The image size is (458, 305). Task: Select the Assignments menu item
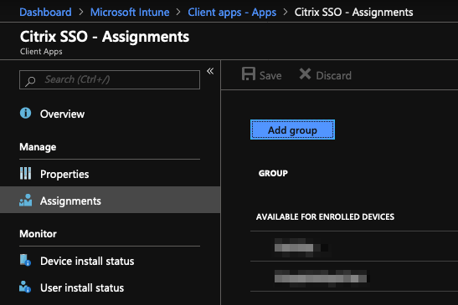(110, 201)
